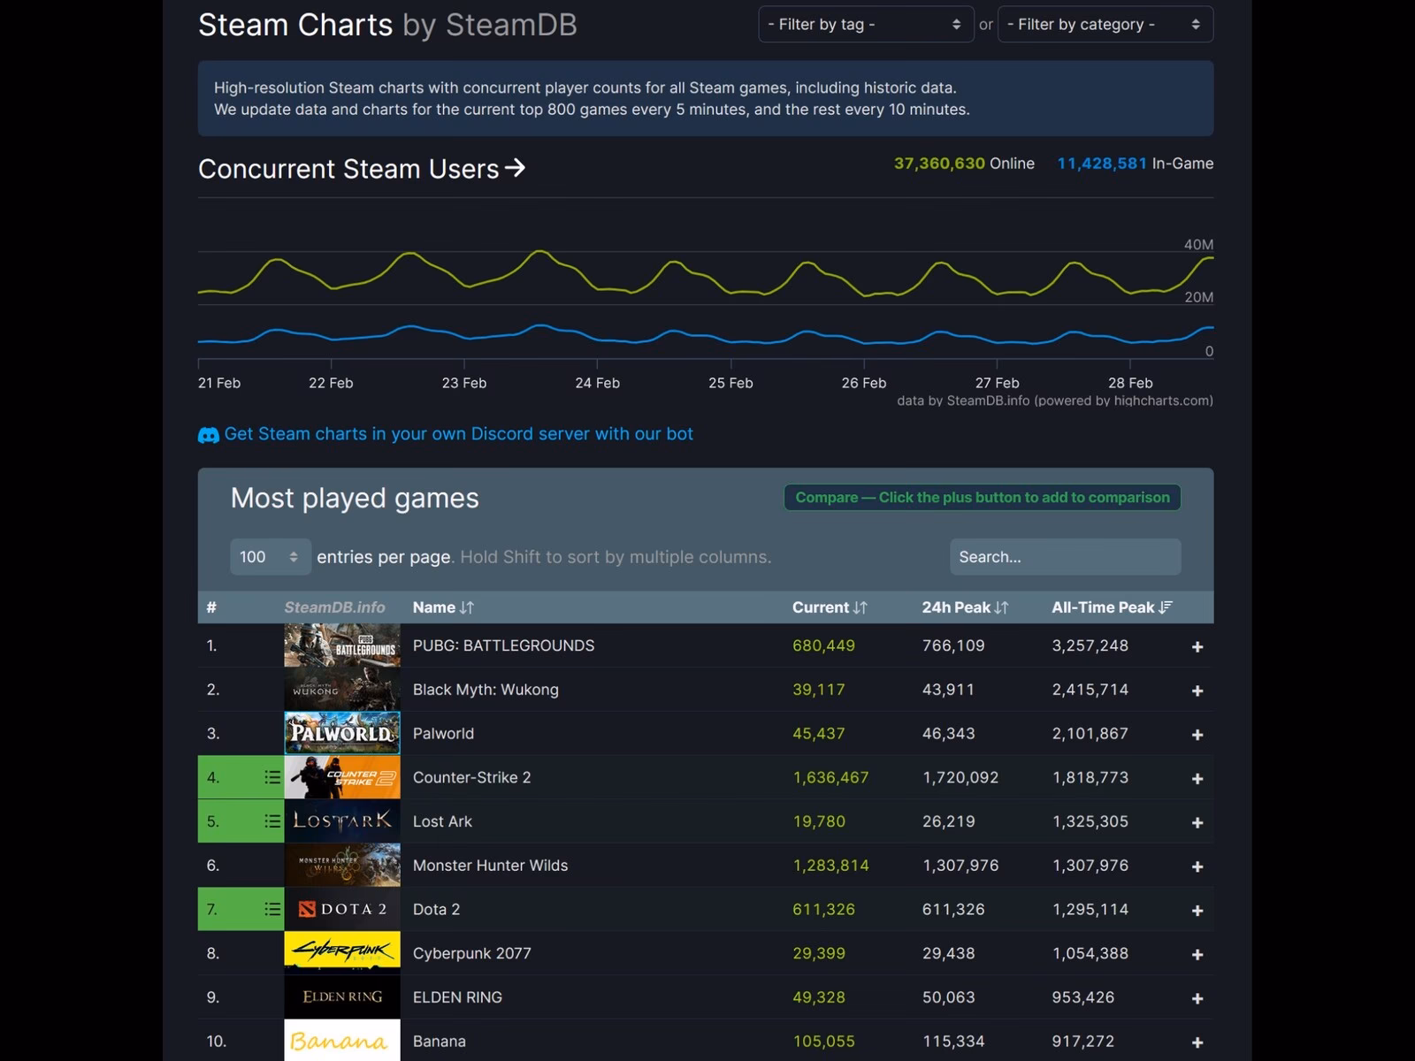This screenshot has width=1415, height=1061.
Task: Add Black Myth: Wukong to comparison
Action: (x=1197, y=691)
